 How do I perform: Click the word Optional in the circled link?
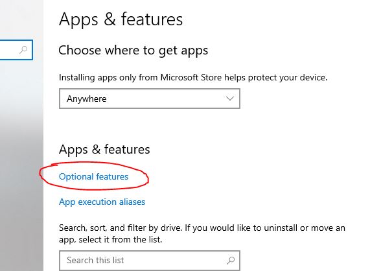click(x=76, y=177)
